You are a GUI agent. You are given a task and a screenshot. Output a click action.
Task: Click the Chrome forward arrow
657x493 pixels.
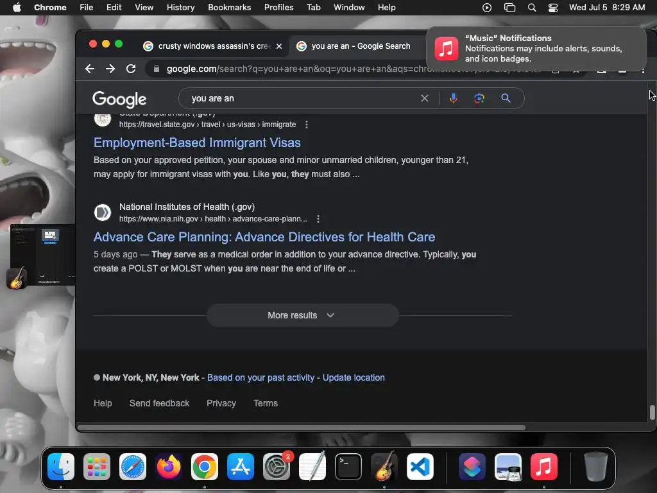(110, 69)
